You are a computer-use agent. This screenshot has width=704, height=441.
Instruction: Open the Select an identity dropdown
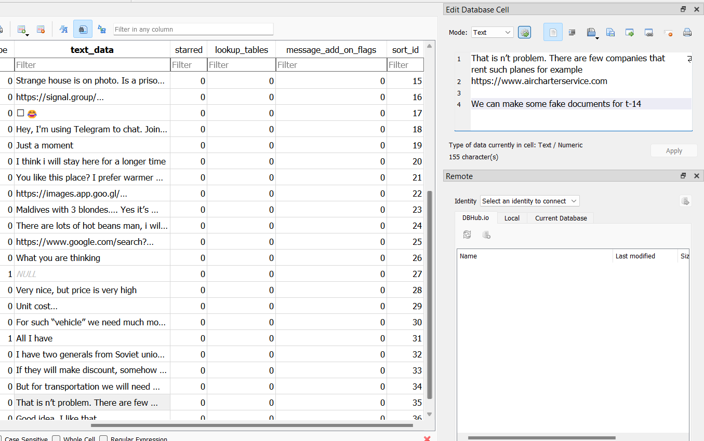click(529, 201)
